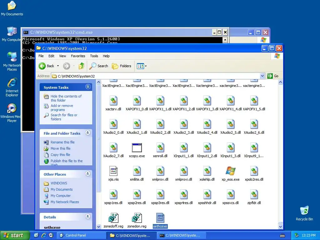Select the xpsp1res.dll file icon
Screen dimensions: 320x240
coord(113,194)
